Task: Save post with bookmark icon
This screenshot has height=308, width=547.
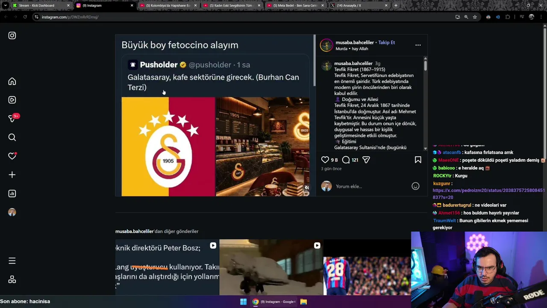Action: (418, 160)
